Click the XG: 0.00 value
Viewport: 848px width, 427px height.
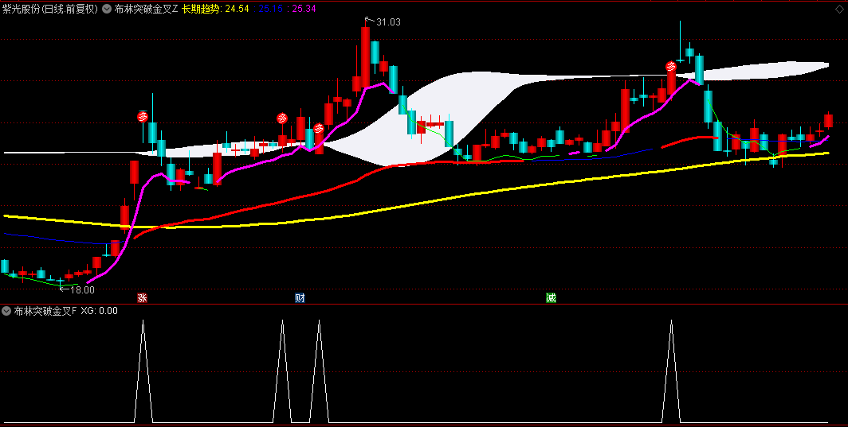(x=99, y=310)
